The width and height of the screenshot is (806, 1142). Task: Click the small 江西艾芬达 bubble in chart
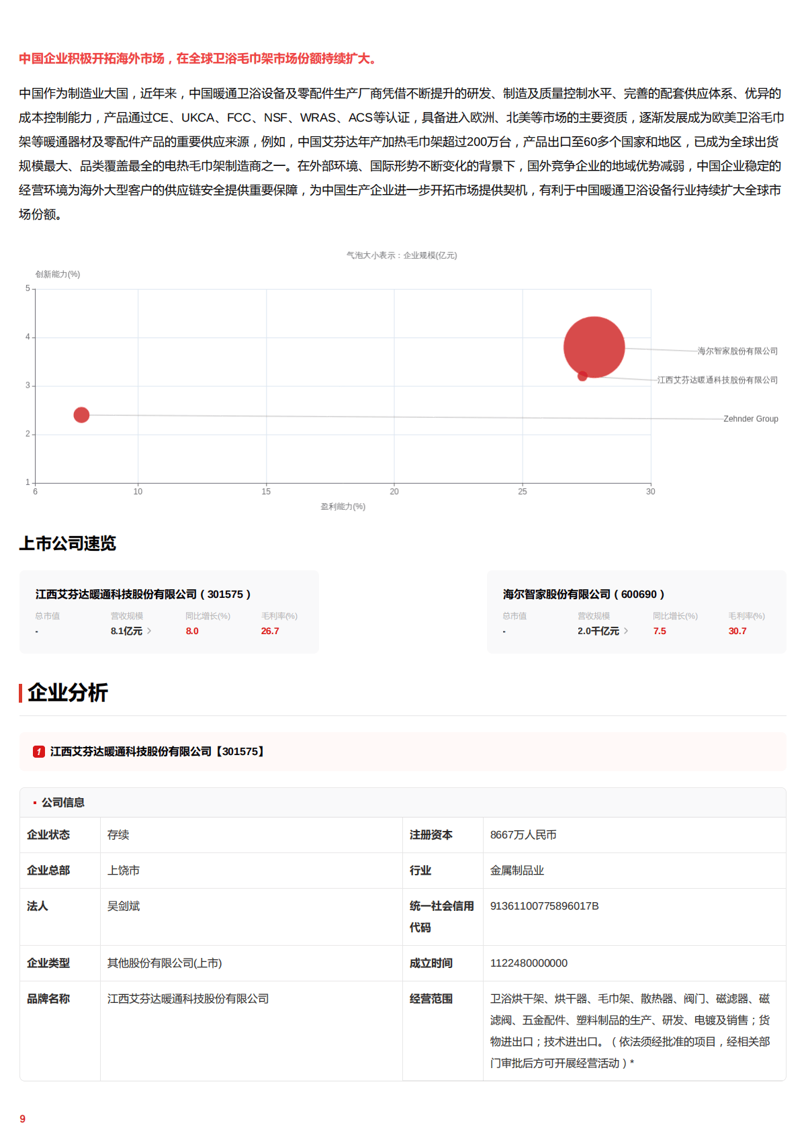582,376
